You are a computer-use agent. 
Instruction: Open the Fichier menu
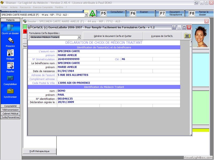4,7
